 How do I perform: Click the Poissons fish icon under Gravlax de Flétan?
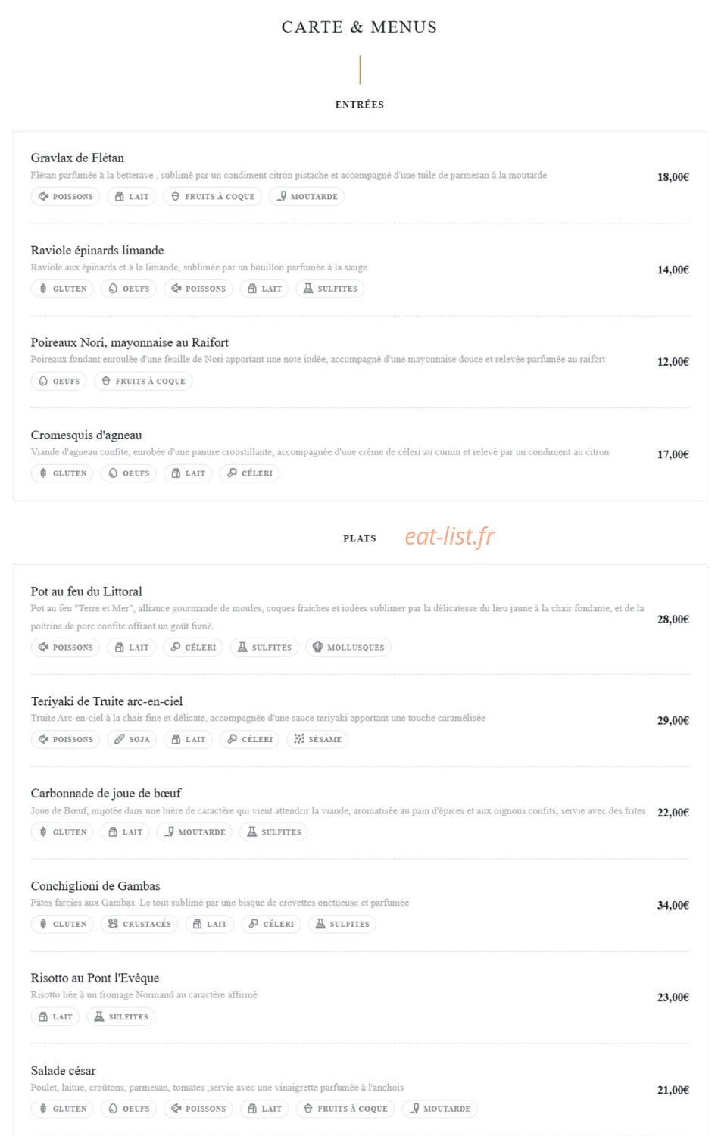[43, 197]
